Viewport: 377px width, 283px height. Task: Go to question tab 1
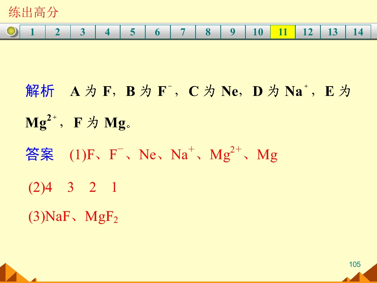tap(33, 32)
